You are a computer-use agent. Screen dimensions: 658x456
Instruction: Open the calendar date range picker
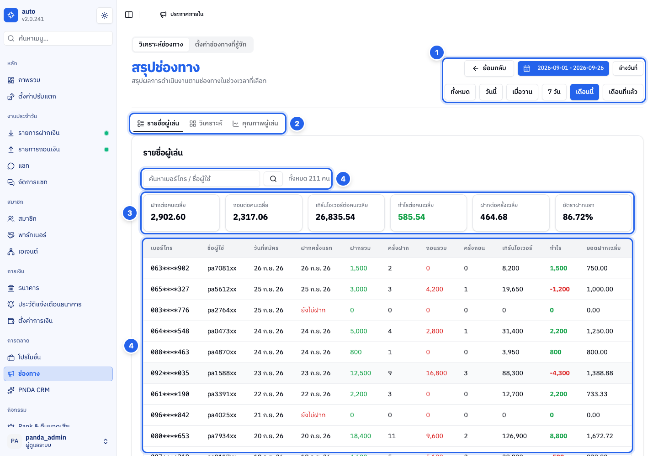point(563,68)
